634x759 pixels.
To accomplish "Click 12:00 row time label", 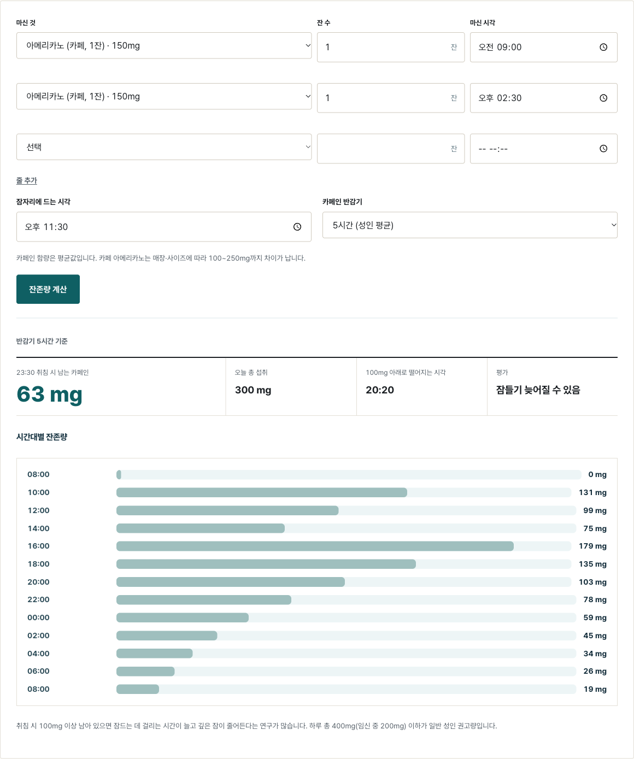I will coord(39,510).
